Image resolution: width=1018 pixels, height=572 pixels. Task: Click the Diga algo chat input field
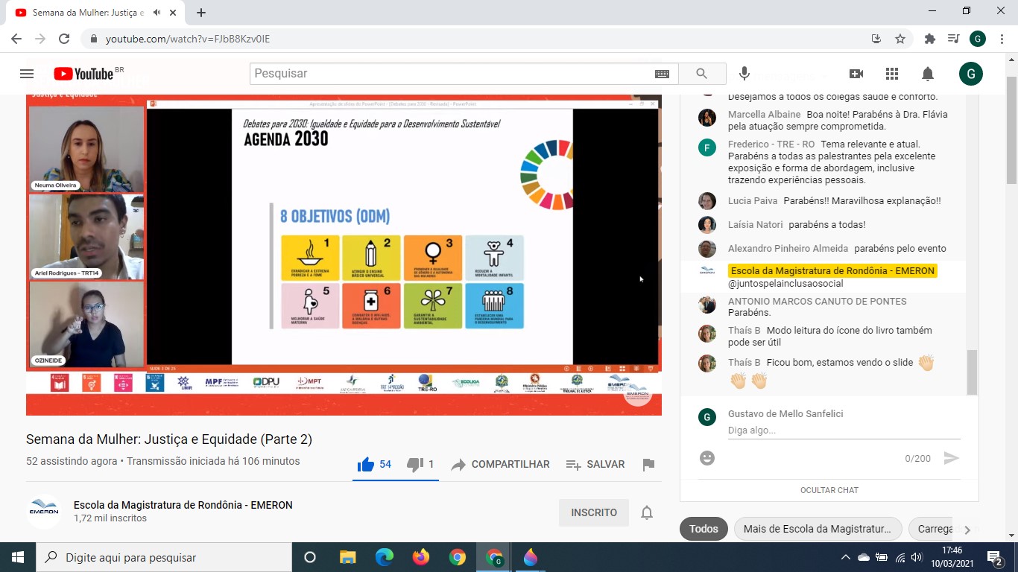(x=842, y=430)
